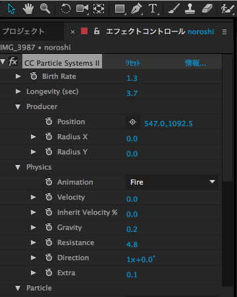Open the 情報... about link
Screen dimensions: 237x297
point(196,63)
